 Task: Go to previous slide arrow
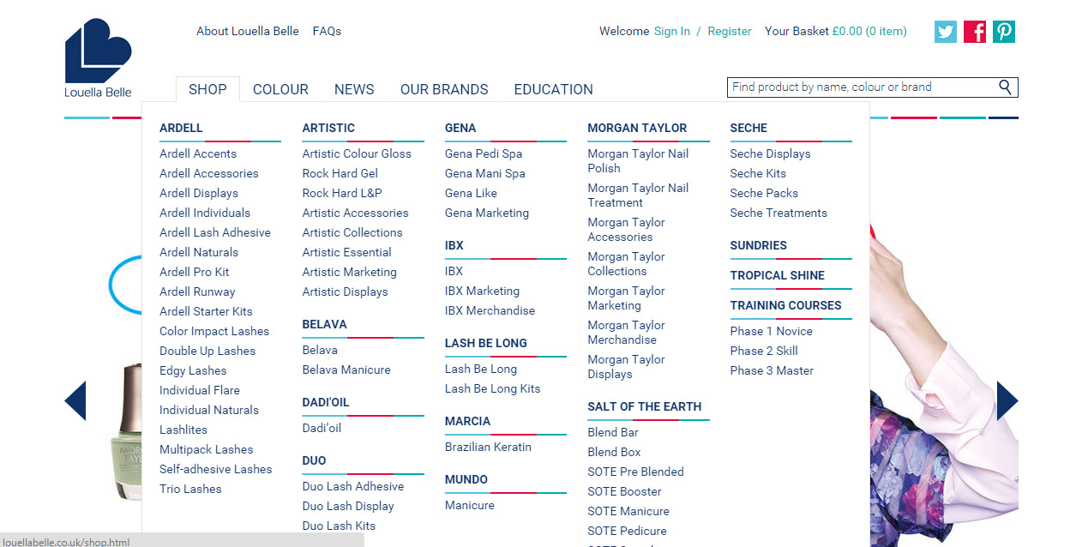click(75, 400)
